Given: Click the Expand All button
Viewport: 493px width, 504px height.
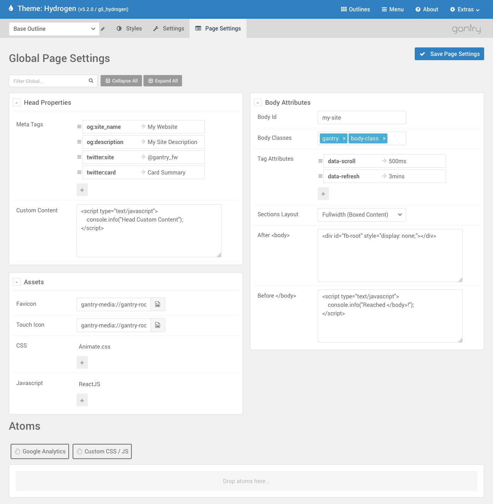Looking at the screenshot, I should 163,81.
